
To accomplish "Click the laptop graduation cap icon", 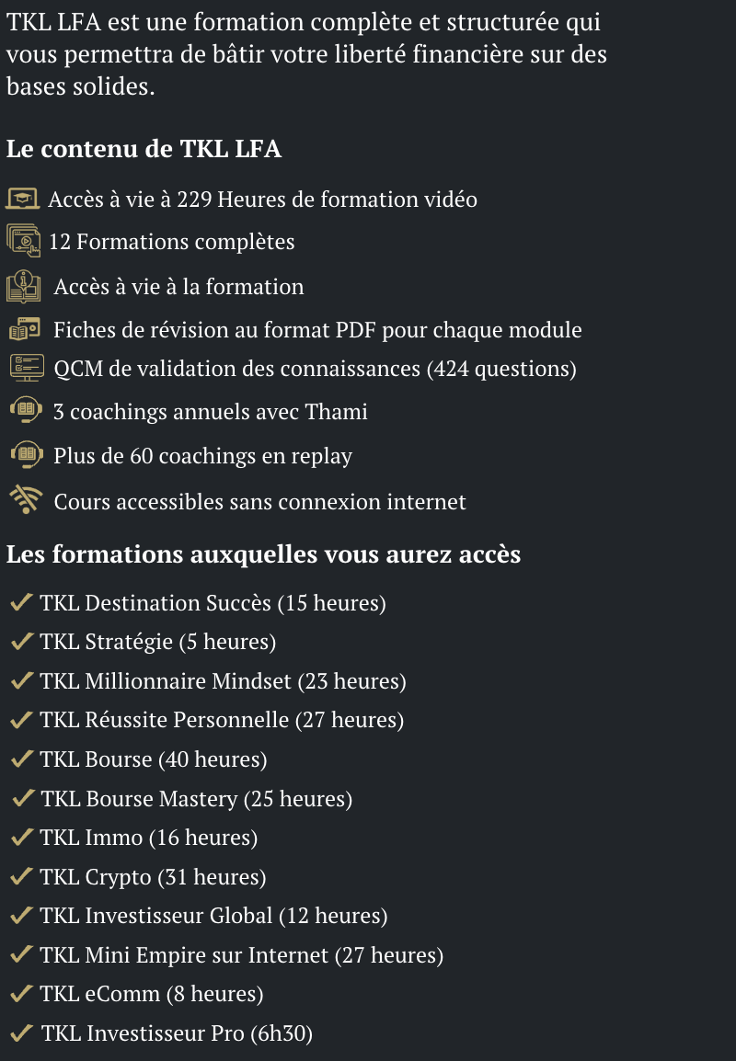I will 22,199.
